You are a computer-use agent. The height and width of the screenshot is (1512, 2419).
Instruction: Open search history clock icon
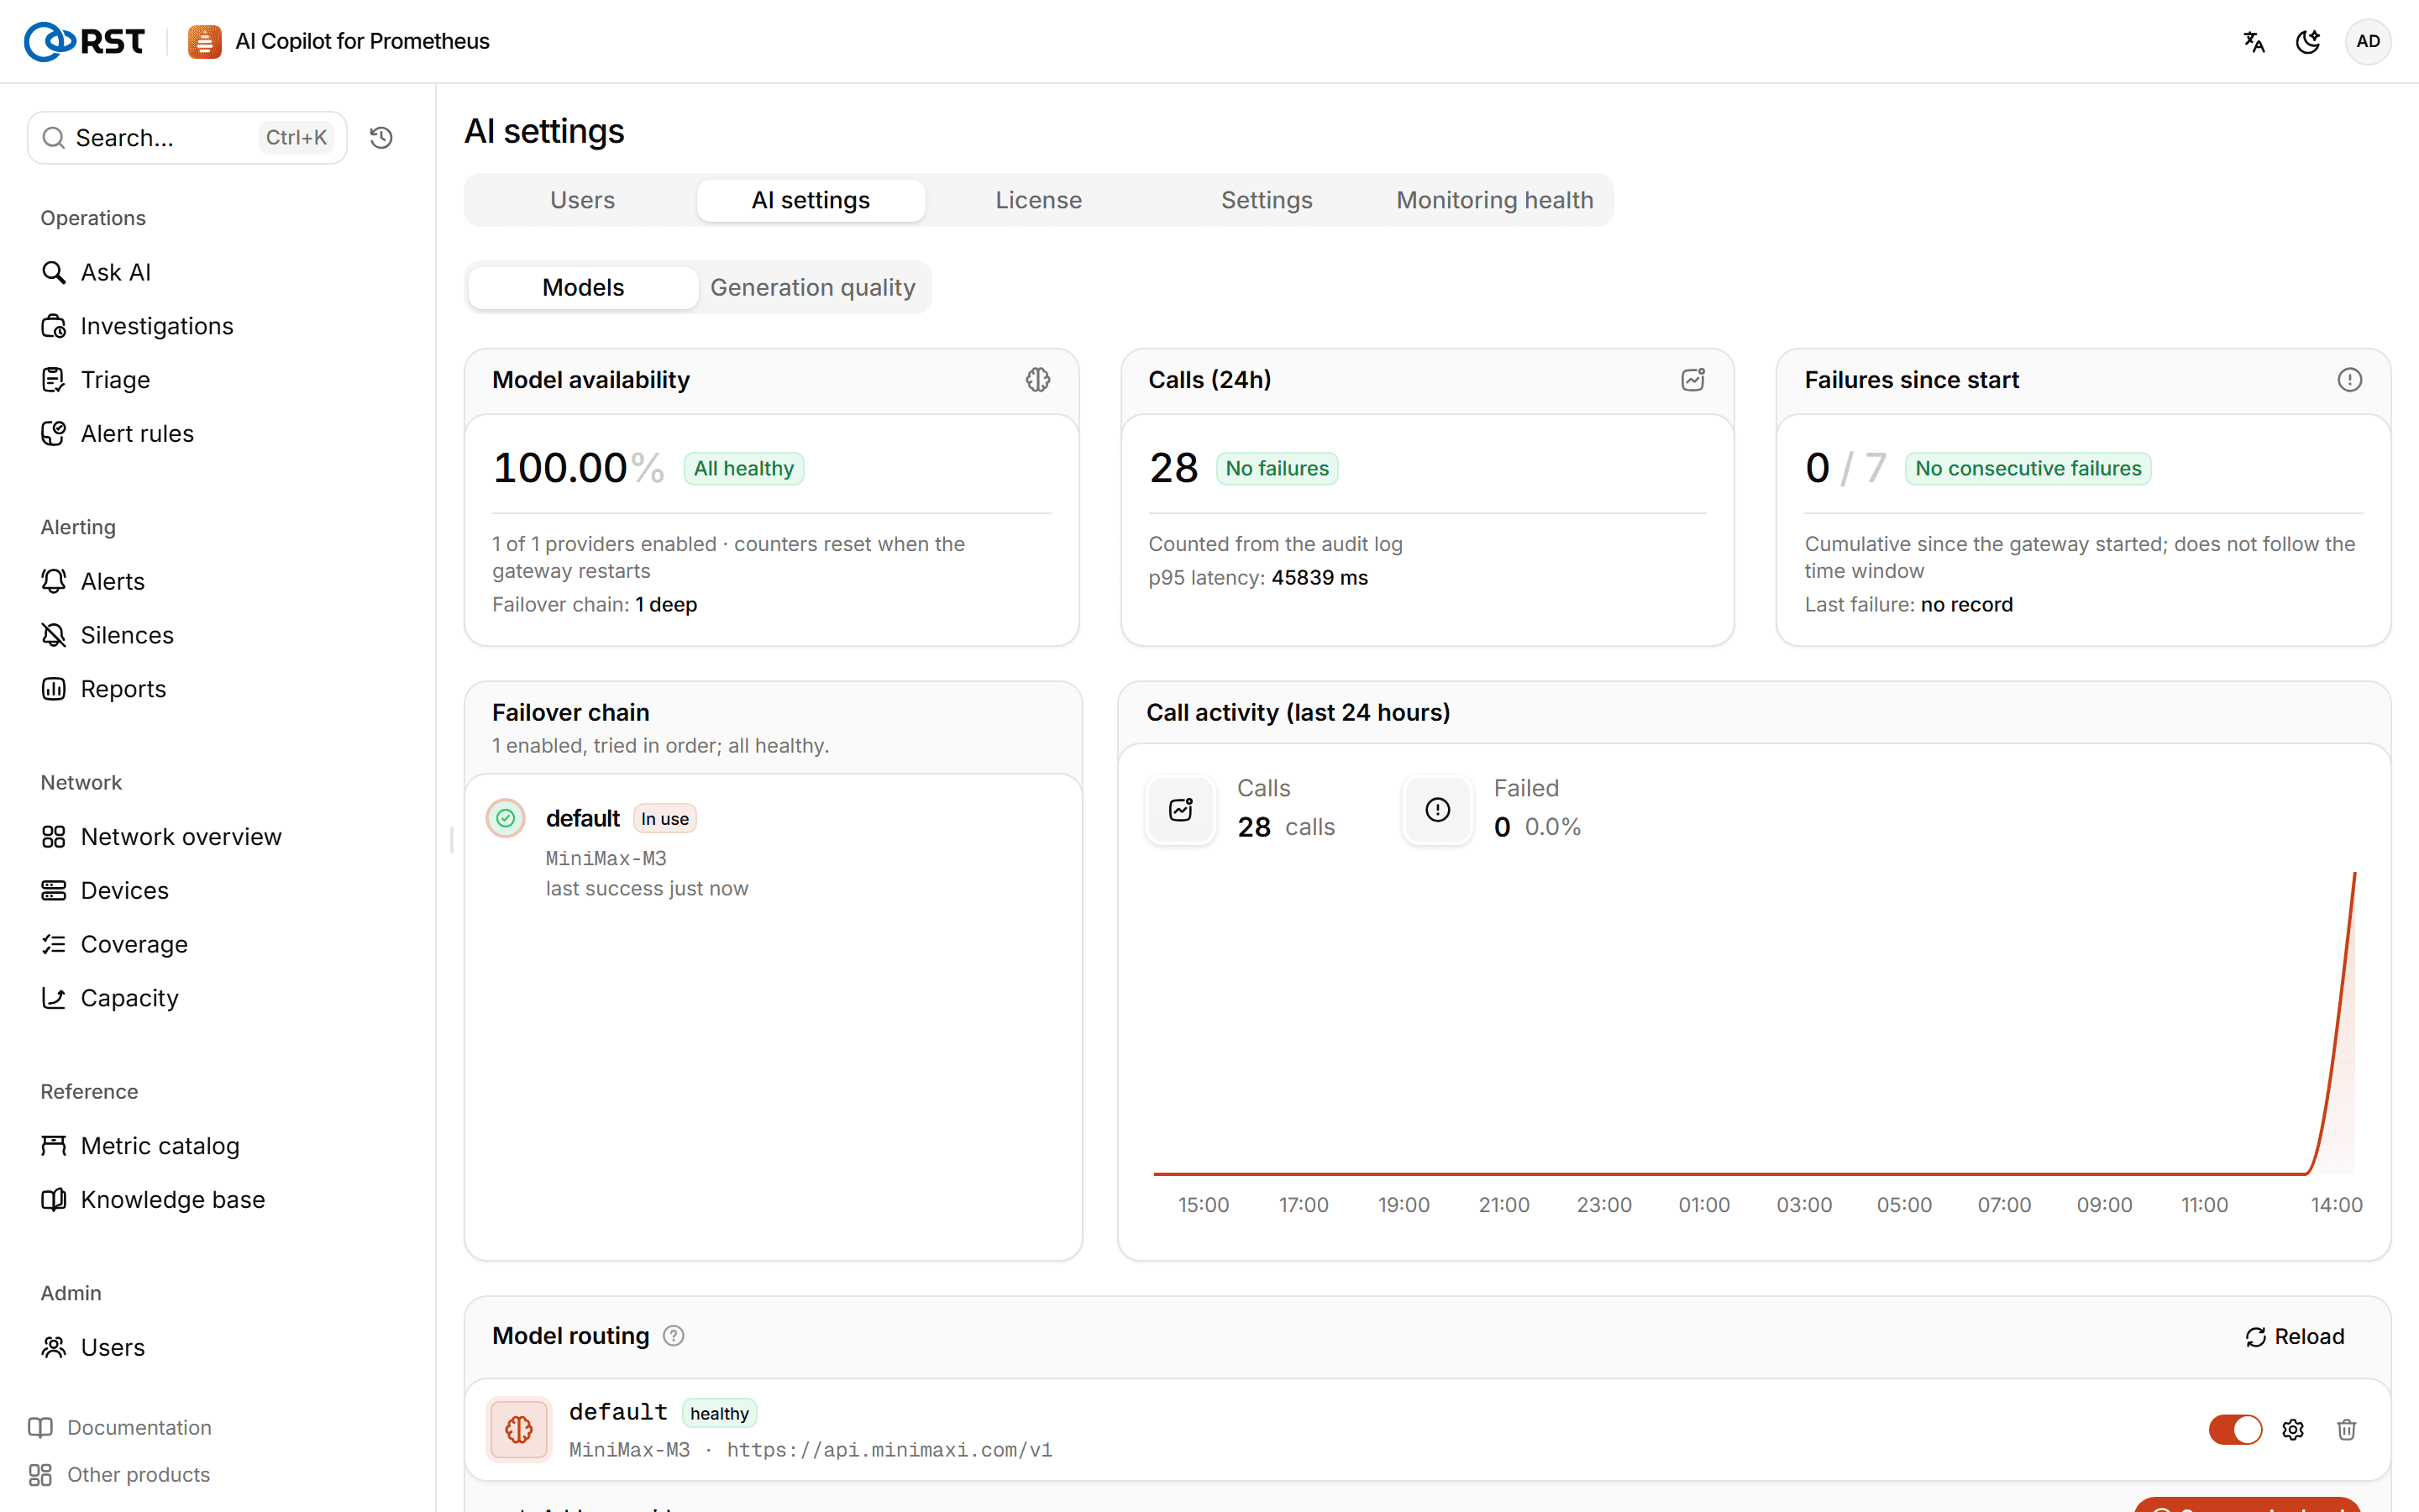[380, 137]
